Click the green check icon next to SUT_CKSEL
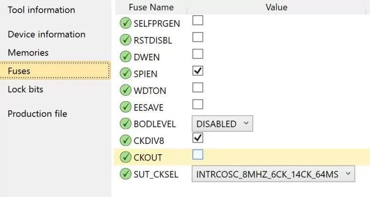The height and width of the screenshot is (197, 370). point(125,174)
